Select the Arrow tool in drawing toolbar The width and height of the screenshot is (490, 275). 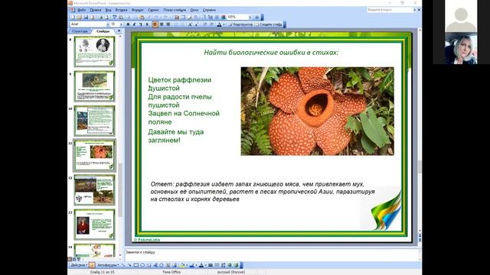click(129, 265)
